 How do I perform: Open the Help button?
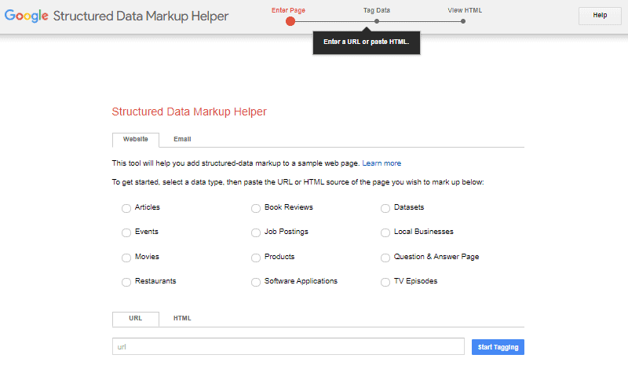(x=600, y=16)
